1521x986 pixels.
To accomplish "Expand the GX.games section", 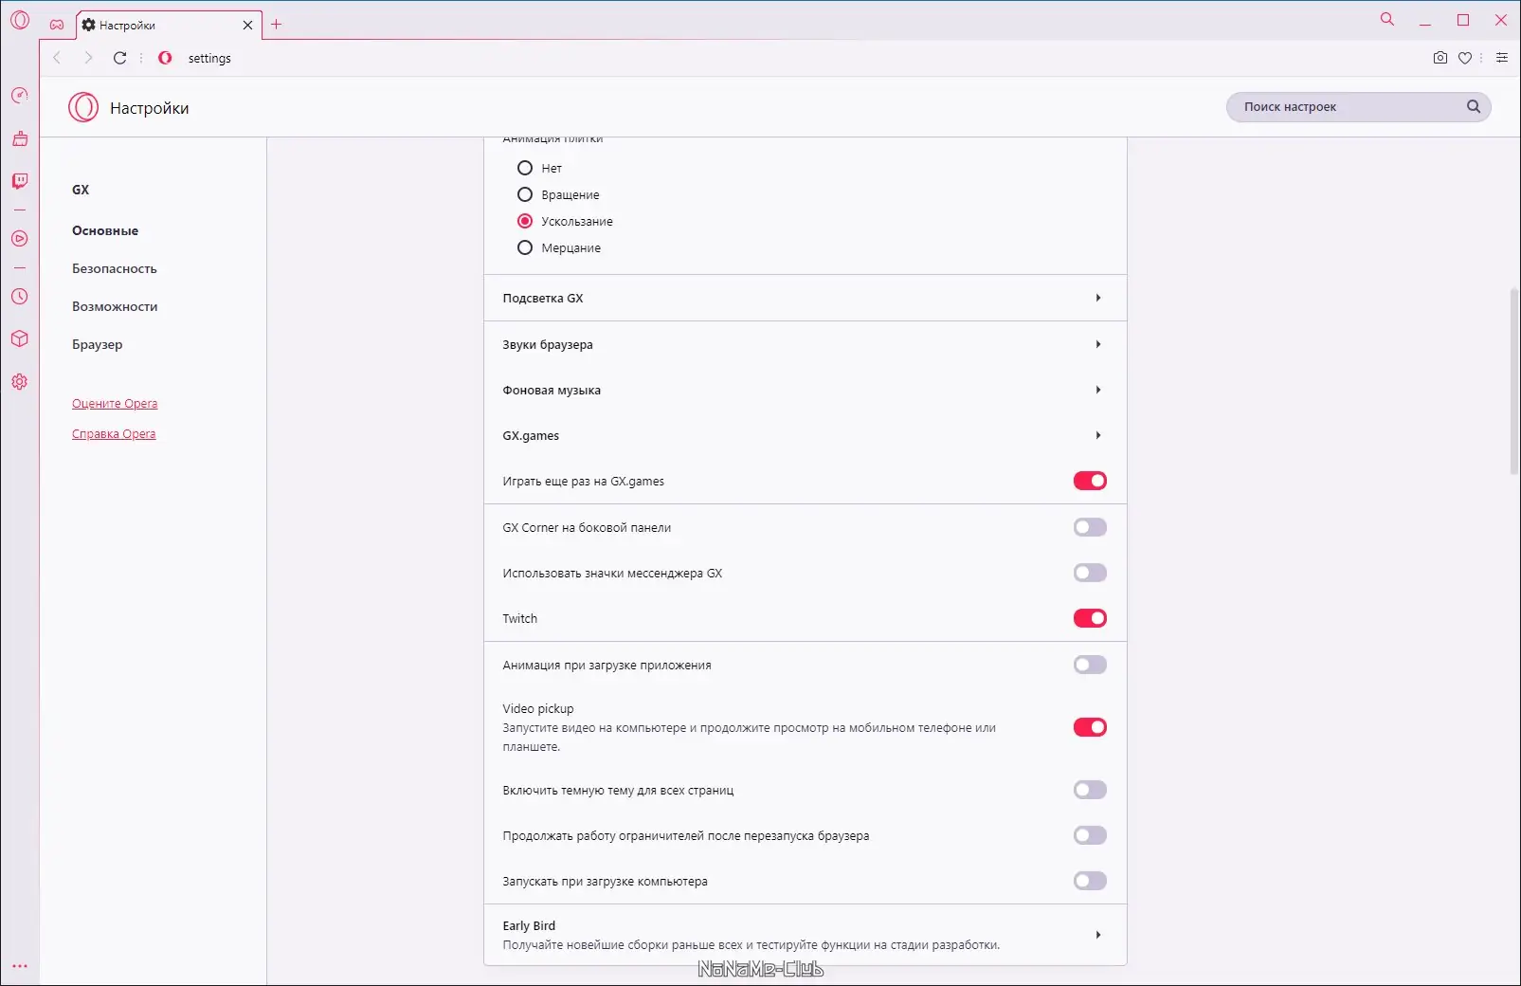I will coord(806,436).
